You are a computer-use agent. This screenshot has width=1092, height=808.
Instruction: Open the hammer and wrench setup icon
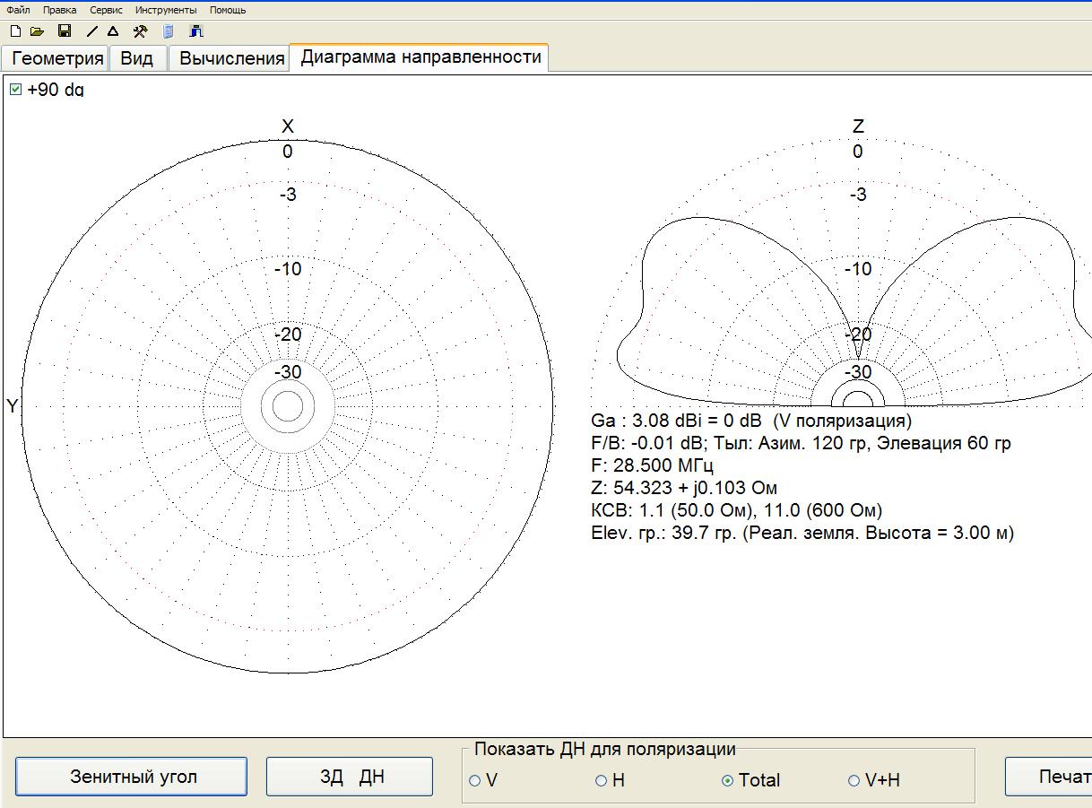pyautogui.click(x=140, y=31)
